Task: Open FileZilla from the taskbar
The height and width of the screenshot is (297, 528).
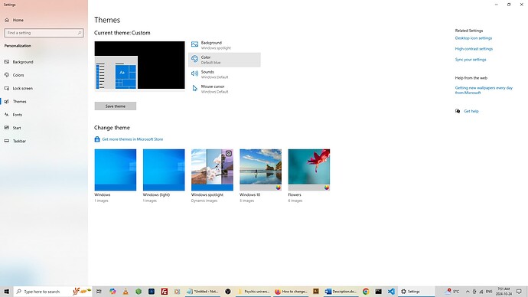Action: pos(165,292)
